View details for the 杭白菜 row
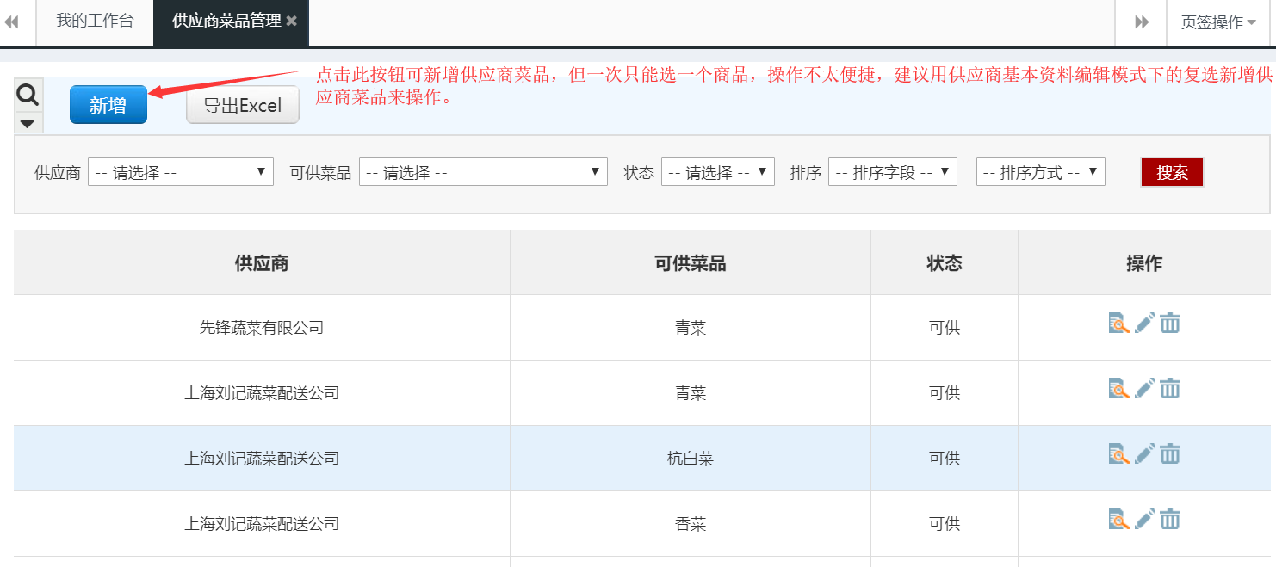Screen dimensions: 1276x567 click(1118, 454)
